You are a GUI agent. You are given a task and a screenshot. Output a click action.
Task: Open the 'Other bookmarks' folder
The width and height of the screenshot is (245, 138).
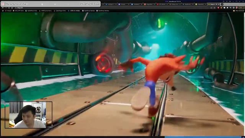pos(238,11)
